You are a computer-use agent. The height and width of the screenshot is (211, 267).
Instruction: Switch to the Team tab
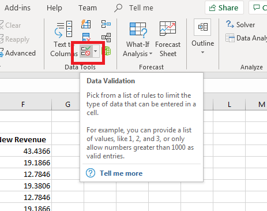click(x=88, y=8)
